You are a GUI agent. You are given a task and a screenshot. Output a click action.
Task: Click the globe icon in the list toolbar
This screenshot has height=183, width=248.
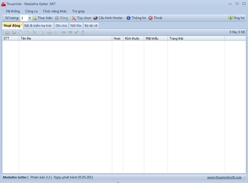pyautogui.click(x=14, y=32)
